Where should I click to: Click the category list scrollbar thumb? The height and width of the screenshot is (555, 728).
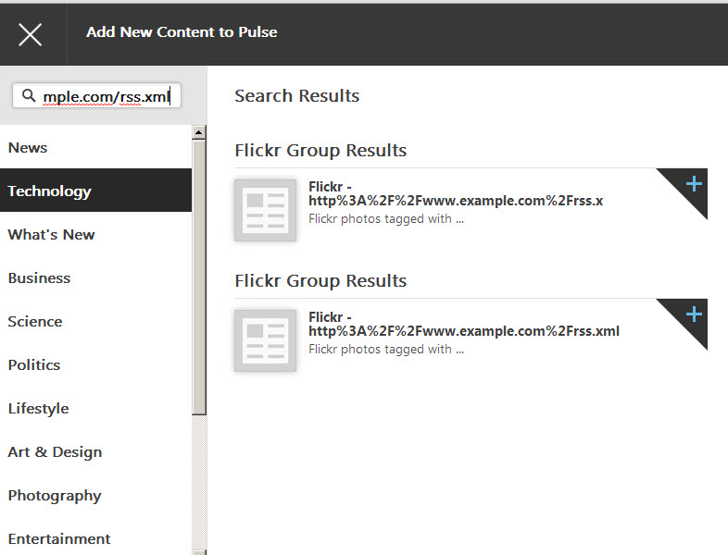pyautogui.click(x=199, y=277)
